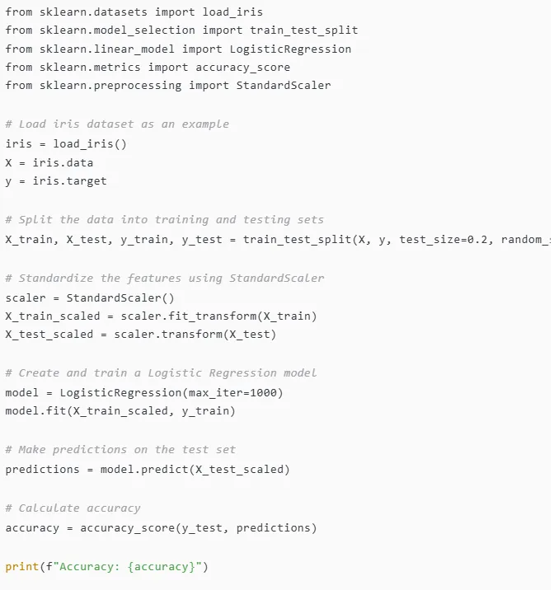The height and width of the screenshot is (590, 554).
Task: Click the scaler.transform(X_test) line
Action: [141, 335]
